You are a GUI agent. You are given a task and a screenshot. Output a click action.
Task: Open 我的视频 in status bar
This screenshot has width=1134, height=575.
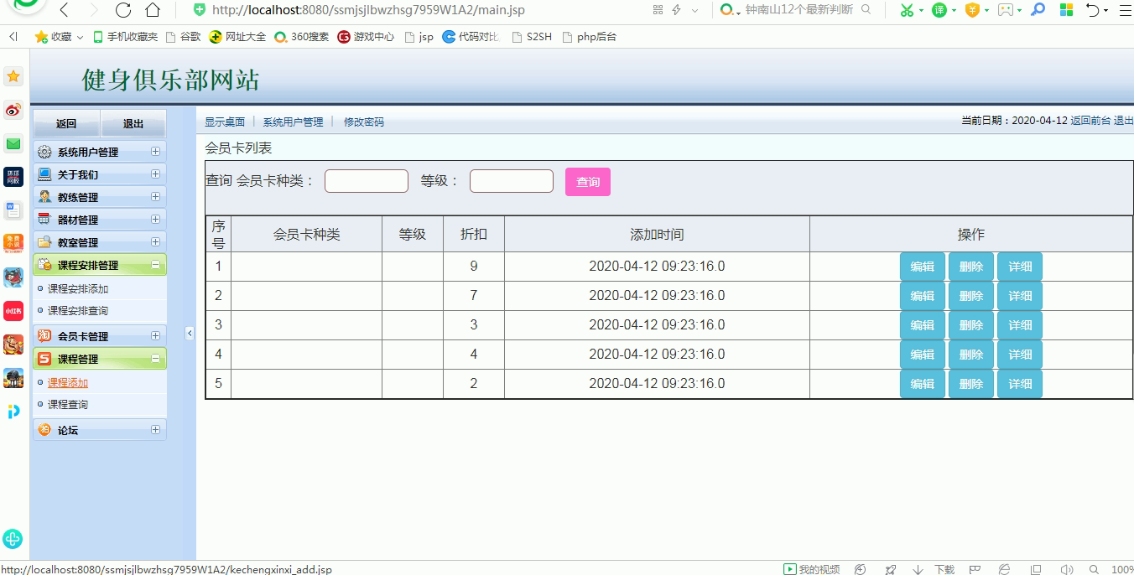tap(812, 569)
